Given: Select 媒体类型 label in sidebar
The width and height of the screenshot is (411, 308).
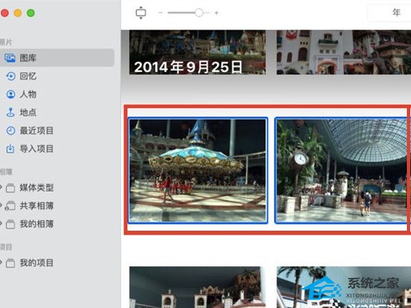Looking at the screenshot, I should pos(37,188).
